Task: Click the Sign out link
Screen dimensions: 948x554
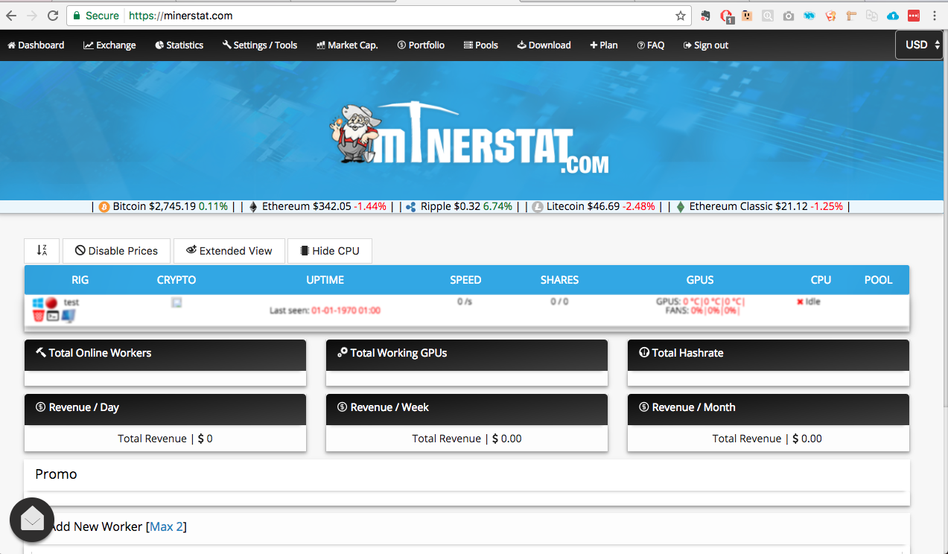Action: [x=705, y=45]
